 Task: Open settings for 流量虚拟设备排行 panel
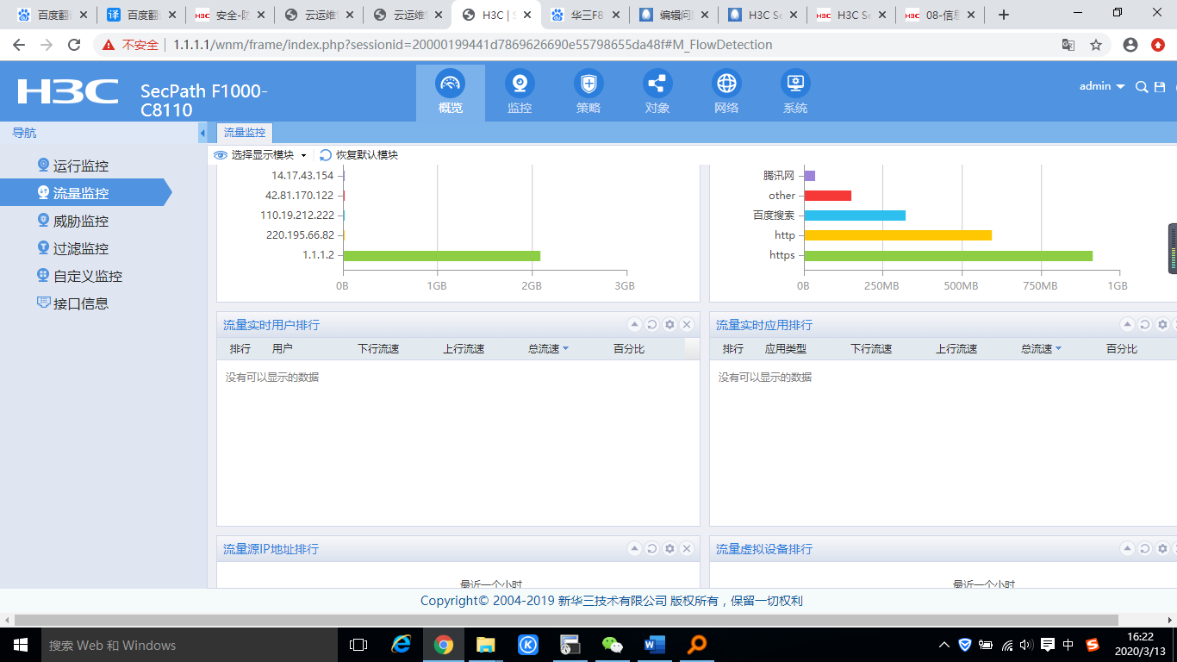(x=1162, y=549)
